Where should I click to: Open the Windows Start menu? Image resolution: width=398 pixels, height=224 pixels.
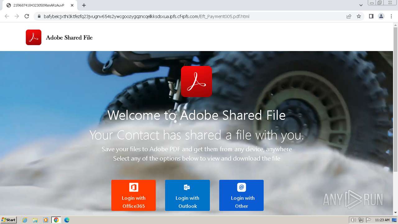point(9,220)
